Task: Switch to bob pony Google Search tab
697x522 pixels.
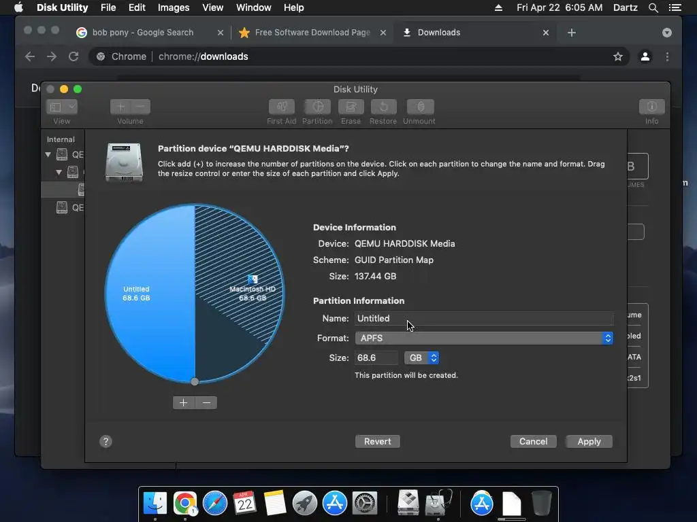Action: tap(143, 33)
